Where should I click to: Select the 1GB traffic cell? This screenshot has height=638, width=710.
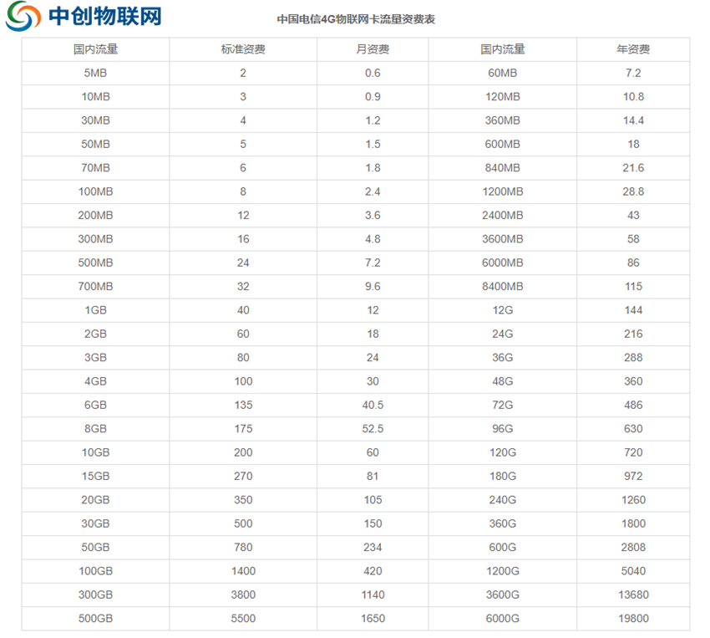pyautogui.click(x=95, y=310)
